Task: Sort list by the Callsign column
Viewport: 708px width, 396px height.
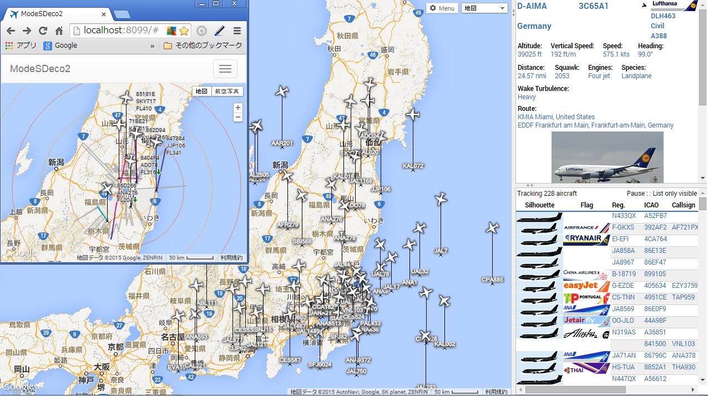Action: coord(684,205)
